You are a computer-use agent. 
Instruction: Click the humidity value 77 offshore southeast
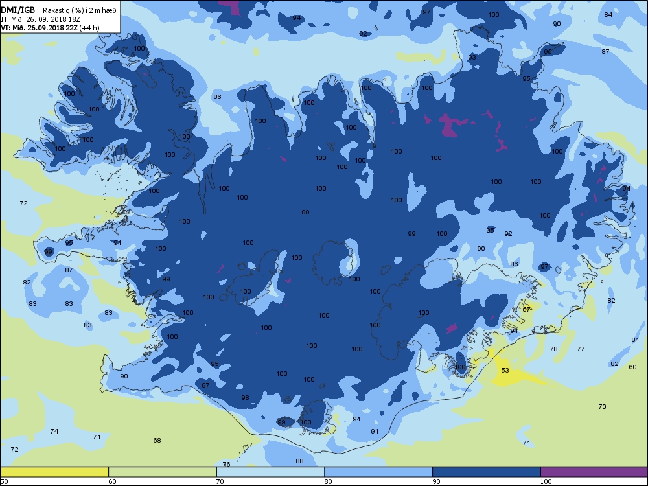(x=581, y=349)
